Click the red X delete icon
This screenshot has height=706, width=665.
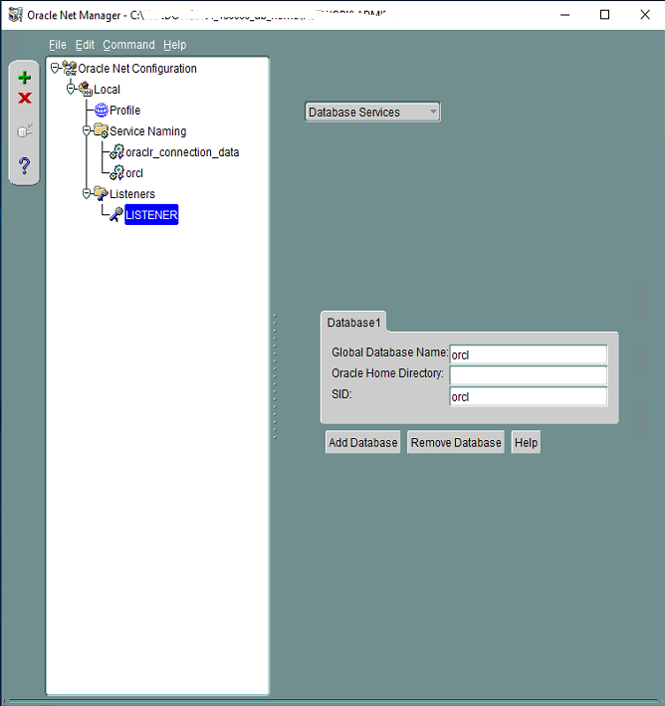tap(24, 98)
